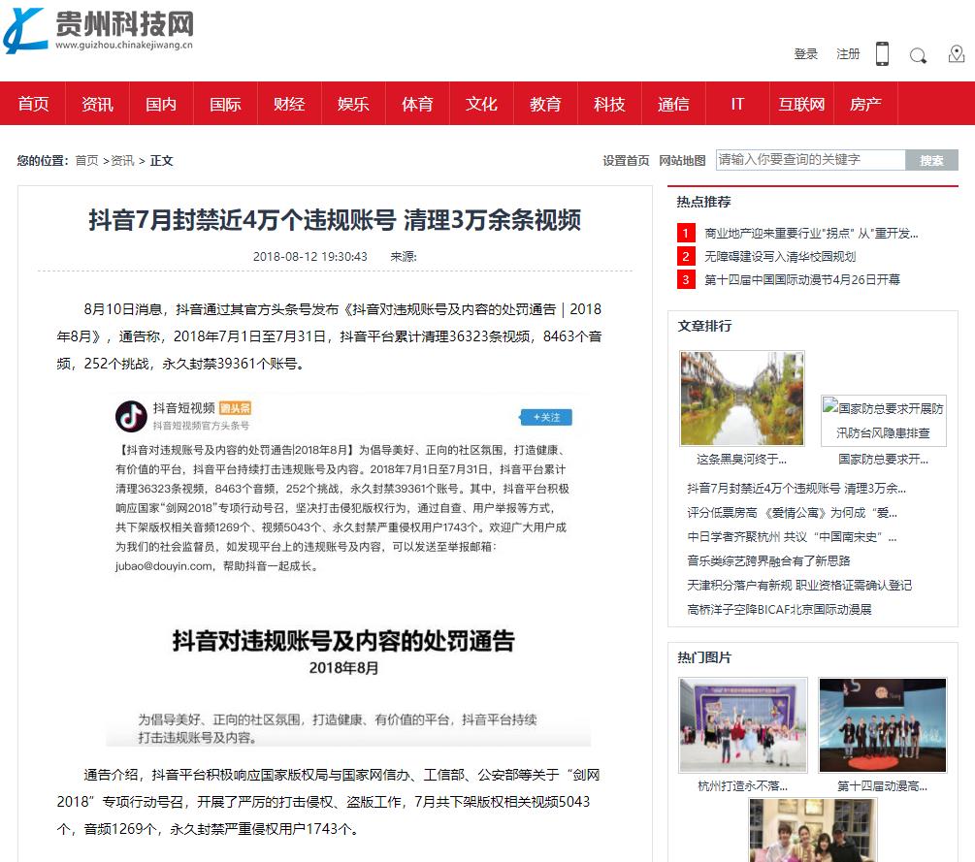Screen dimensions: 975x862
Task: Click 首页 in the breadcrumb
Action: (x=86, y=161)
